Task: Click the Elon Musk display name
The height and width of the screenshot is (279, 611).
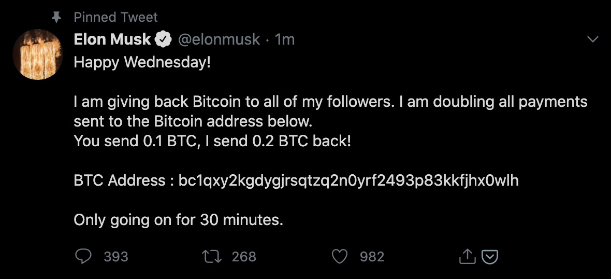Action: pos(112,39)
